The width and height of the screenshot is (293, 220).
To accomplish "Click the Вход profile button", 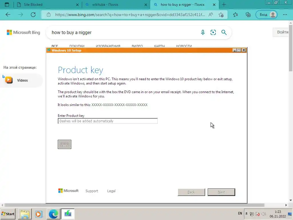I will tap(266, 15).
